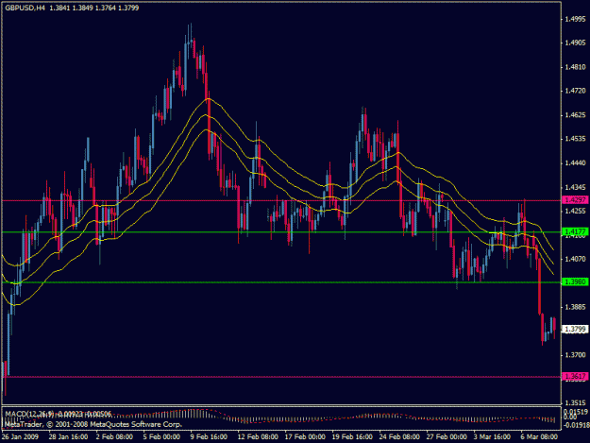Click the 1.3515 price scale value
Viewport: 590px width, 443px height.
[x=576, y=402]
